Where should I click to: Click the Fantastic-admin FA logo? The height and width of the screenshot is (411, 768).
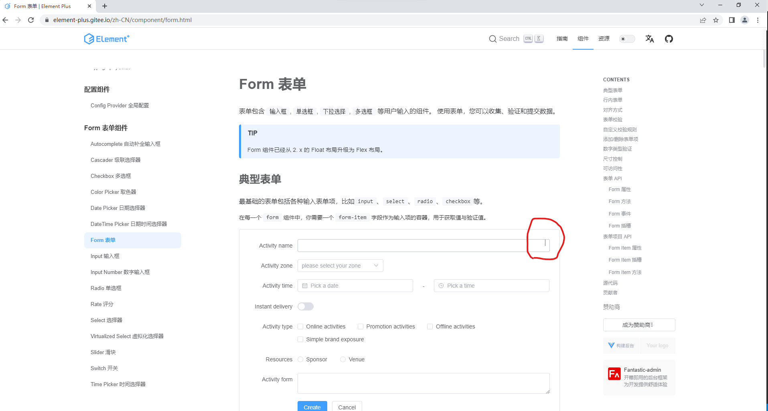pos(614,374)
